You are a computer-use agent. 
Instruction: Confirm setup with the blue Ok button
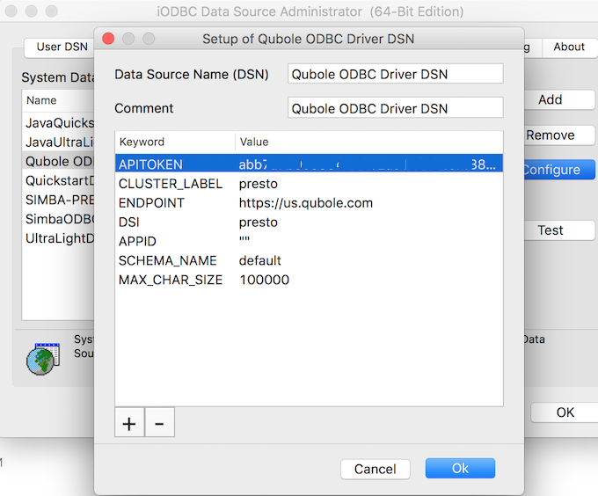(460, 468)
